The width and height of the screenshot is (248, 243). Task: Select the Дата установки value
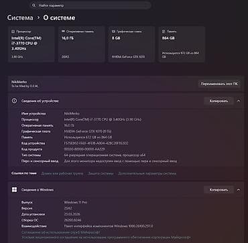pyautogui.click(x=72, y=214)
